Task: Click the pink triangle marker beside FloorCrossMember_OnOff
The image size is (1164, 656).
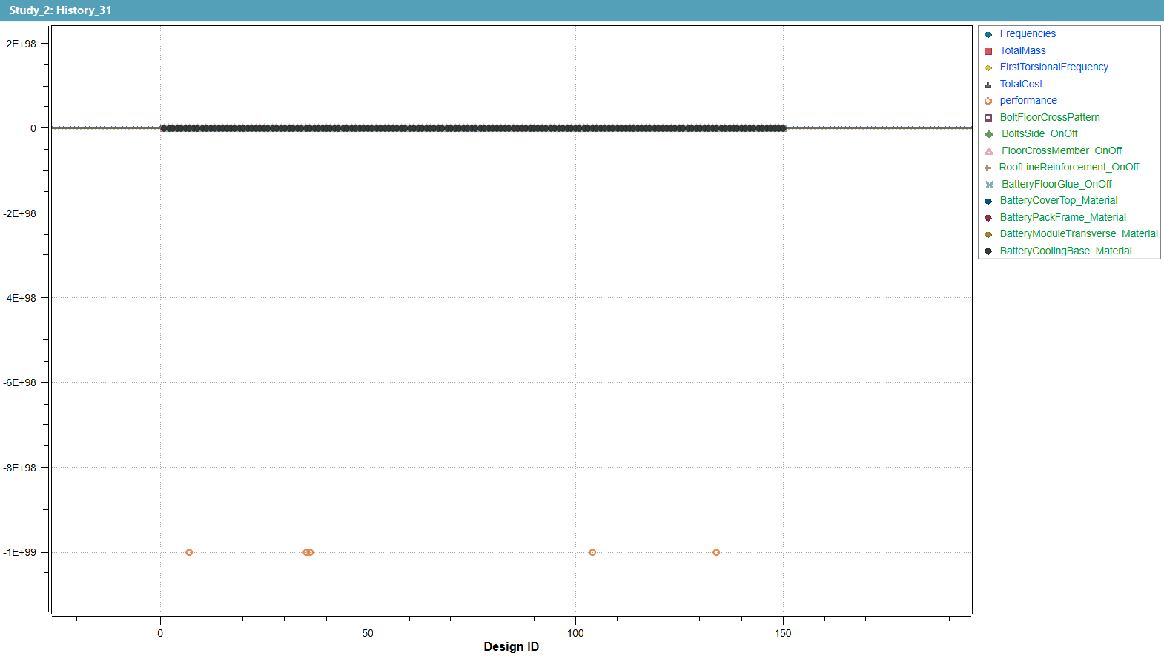Action: pyautogui.click(x=989, y=151)
